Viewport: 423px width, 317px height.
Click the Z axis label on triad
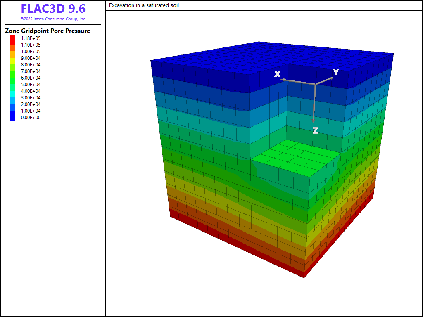click(315, 130)
